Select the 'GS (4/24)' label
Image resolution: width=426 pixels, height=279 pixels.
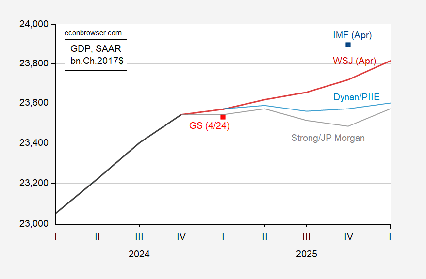point(210,126)
